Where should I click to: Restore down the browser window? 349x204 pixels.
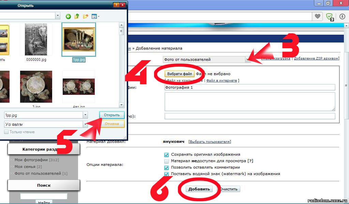(328, 3)
